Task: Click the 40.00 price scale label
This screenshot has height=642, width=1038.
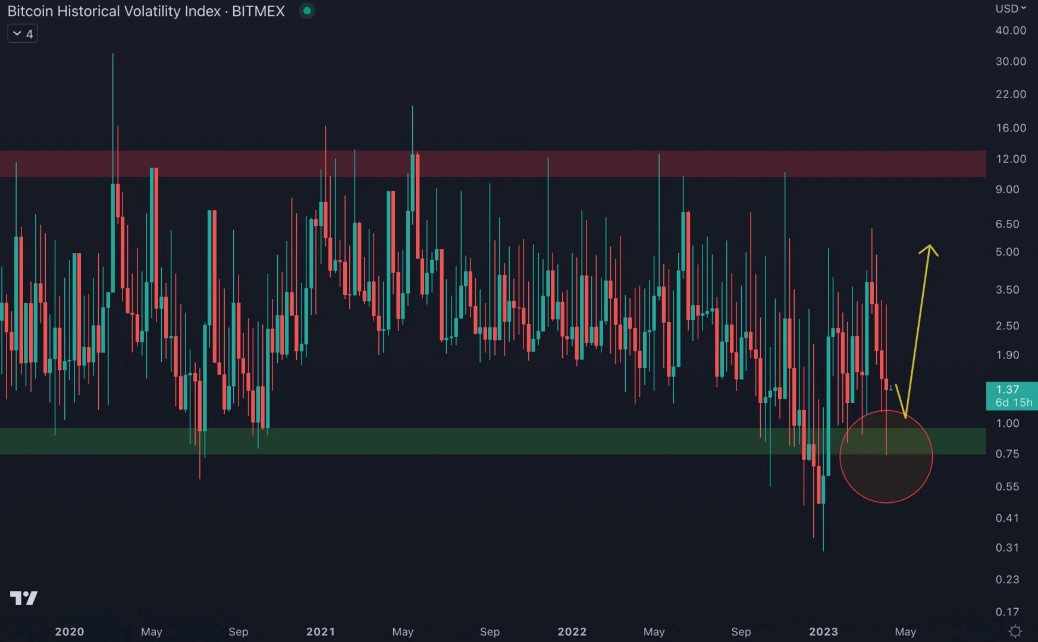Action: coord(1011,30)
